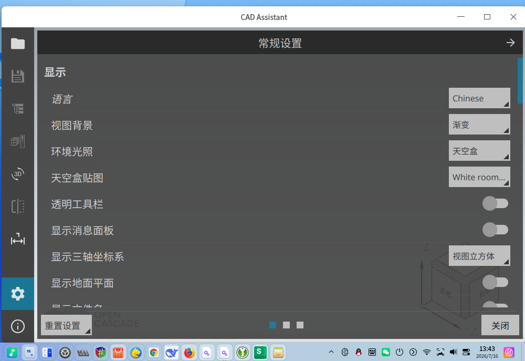Click the 3D box display mode icon

click(x=18, y=141)
